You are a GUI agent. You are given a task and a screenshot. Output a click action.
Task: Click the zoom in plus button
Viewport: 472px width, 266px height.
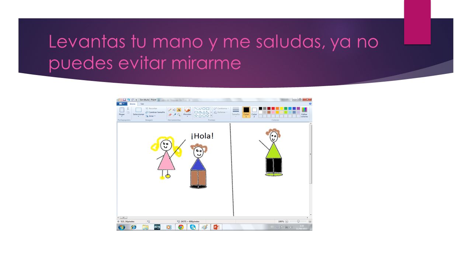[310, 221]
